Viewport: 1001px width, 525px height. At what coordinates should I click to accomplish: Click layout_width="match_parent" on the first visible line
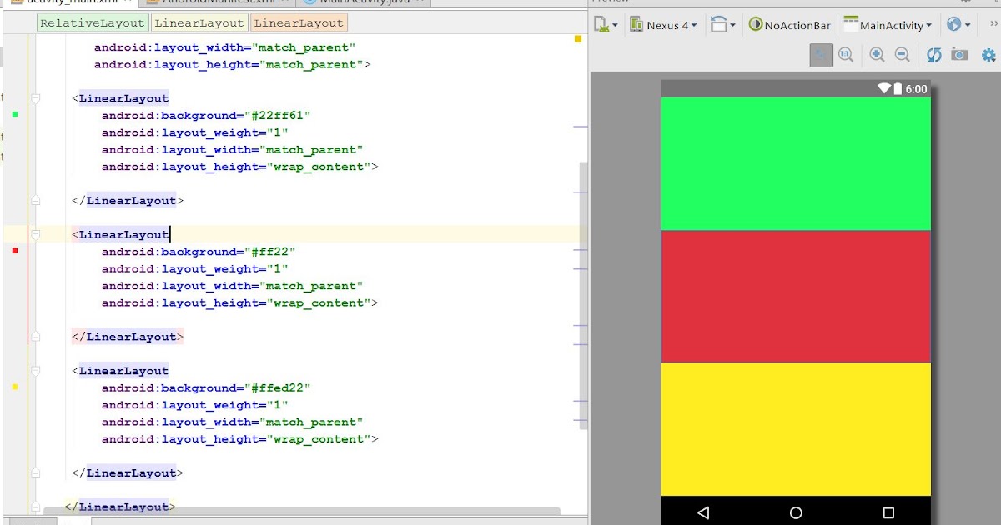[x=224, y=47]
